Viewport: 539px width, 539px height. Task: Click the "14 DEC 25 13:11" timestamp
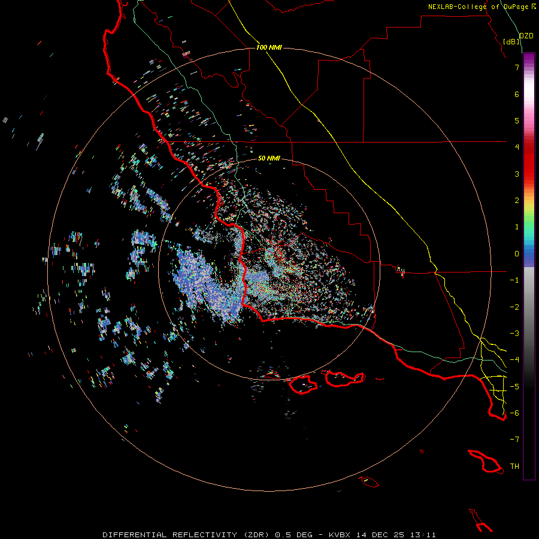click(x=396, y=535)
